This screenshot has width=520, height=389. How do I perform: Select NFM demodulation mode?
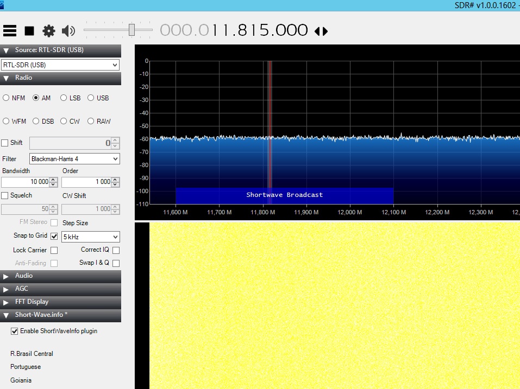coord(14,98)
